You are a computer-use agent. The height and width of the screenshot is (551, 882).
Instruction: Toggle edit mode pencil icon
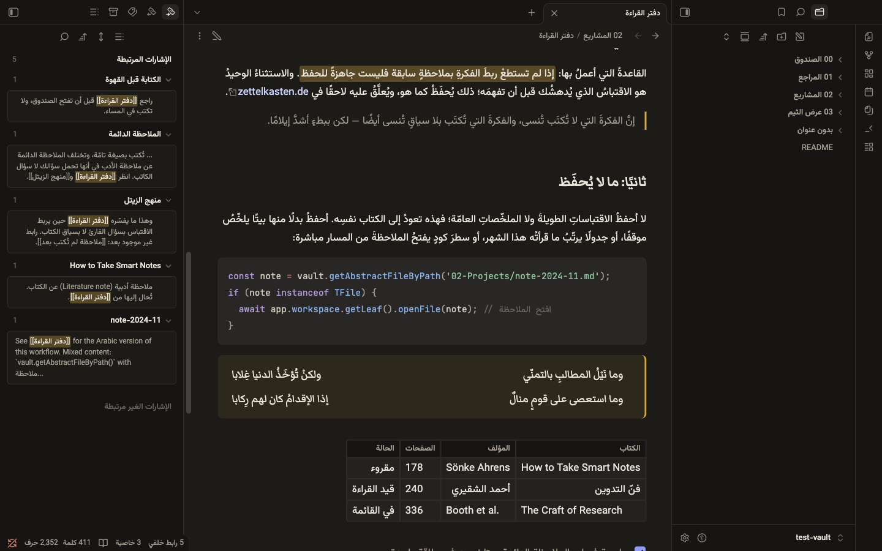click(x=217, y=36)
